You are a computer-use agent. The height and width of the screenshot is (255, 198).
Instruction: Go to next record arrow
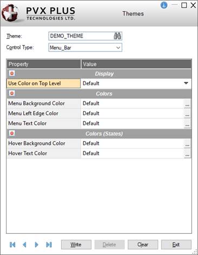coord(36,245)
